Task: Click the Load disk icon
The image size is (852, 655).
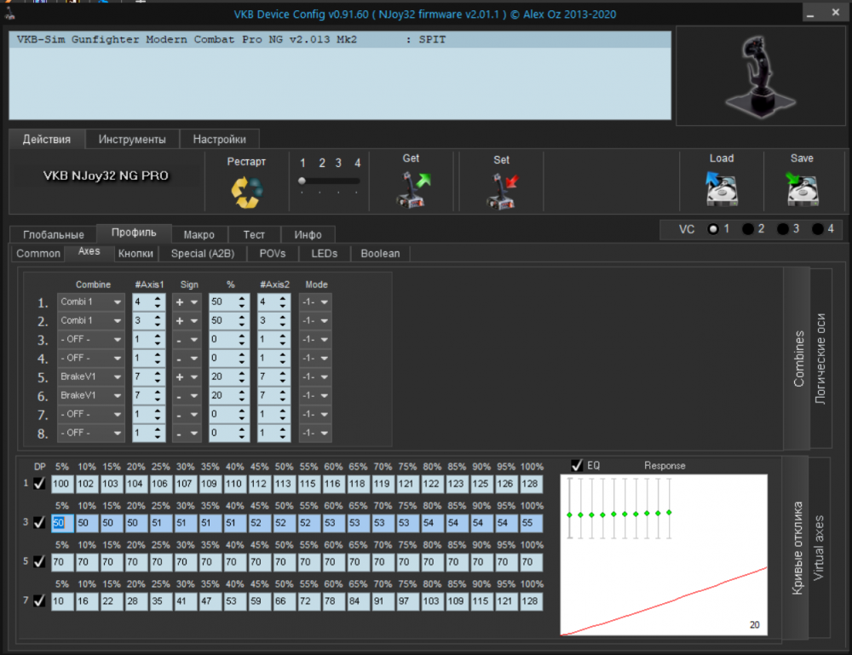Action: [x=721, y=188]
